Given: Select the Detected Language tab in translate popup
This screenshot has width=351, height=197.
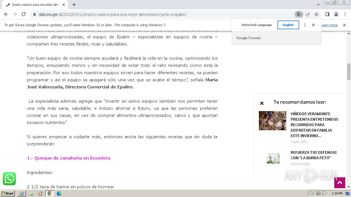Looking at the screenshot, I should tap(257, 25).
